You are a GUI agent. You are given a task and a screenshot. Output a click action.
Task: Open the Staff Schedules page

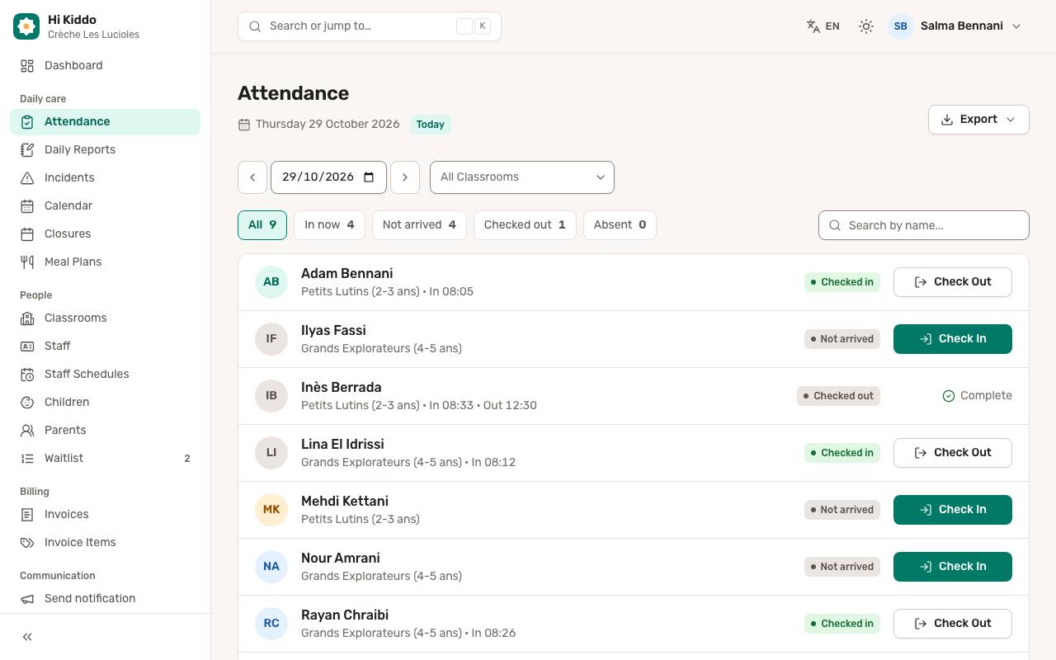click(x=105, y=374)
